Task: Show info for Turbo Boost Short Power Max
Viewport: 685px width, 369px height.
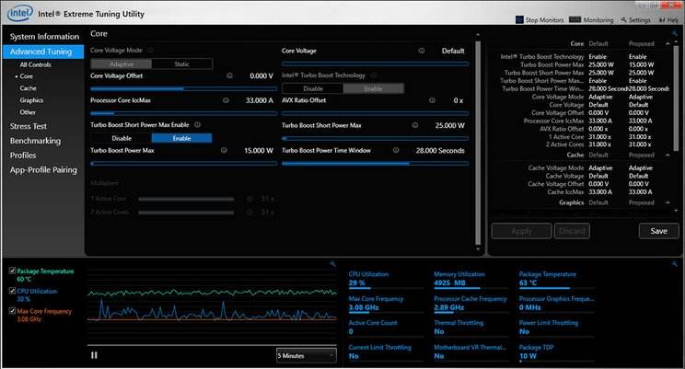Action: 415,125
